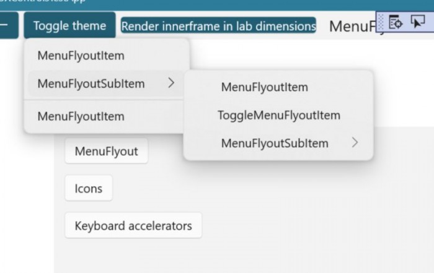Toggle Render innerframe in lab dimensions

pyautogui.click(x=218, y=26)
